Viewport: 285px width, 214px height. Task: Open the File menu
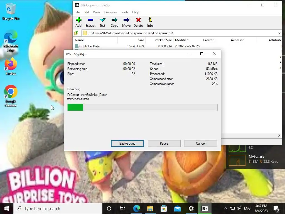point(77,12)
